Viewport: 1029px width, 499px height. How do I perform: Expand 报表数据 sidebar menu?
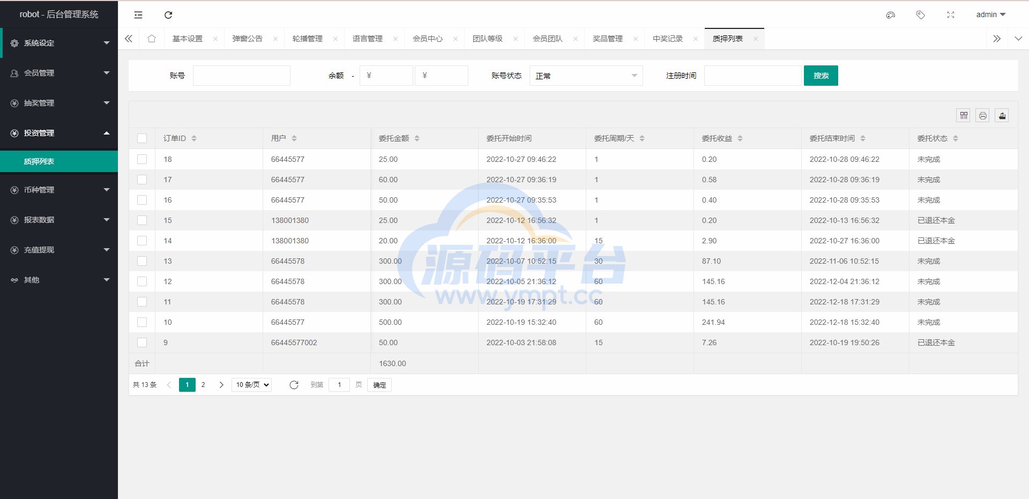59,220
